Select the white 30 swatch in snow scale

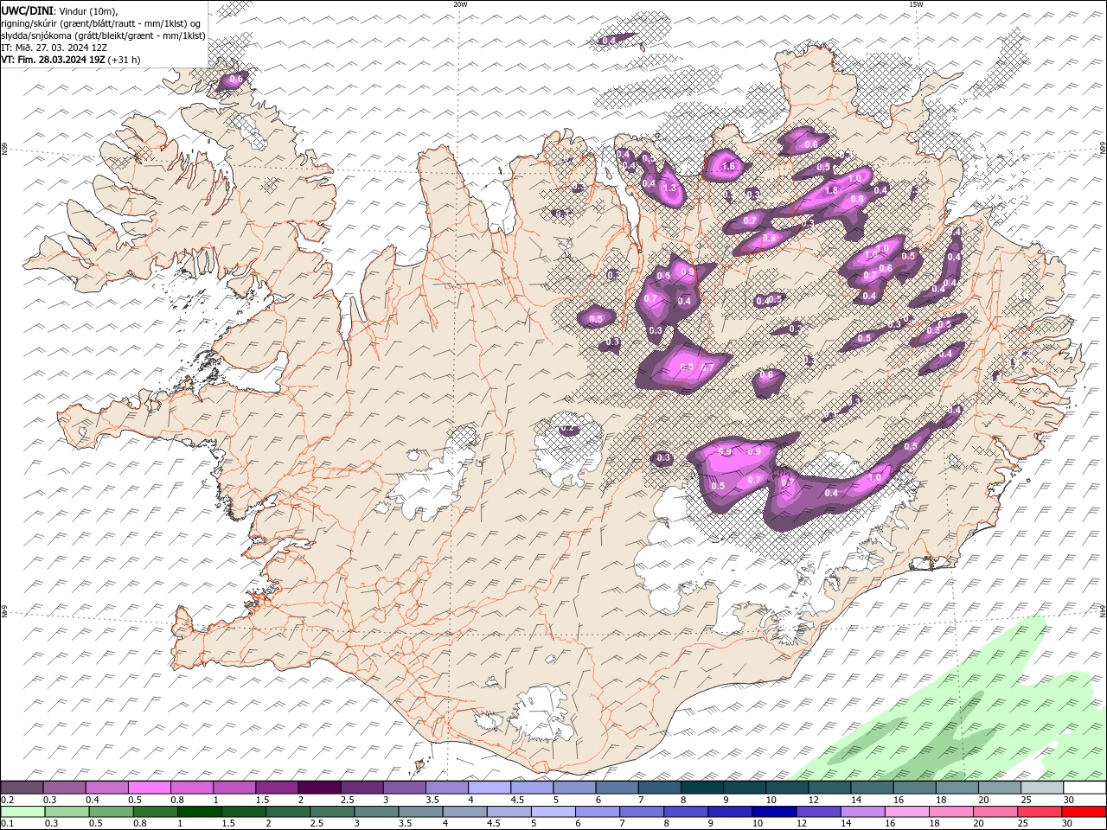click(1085, 788)
